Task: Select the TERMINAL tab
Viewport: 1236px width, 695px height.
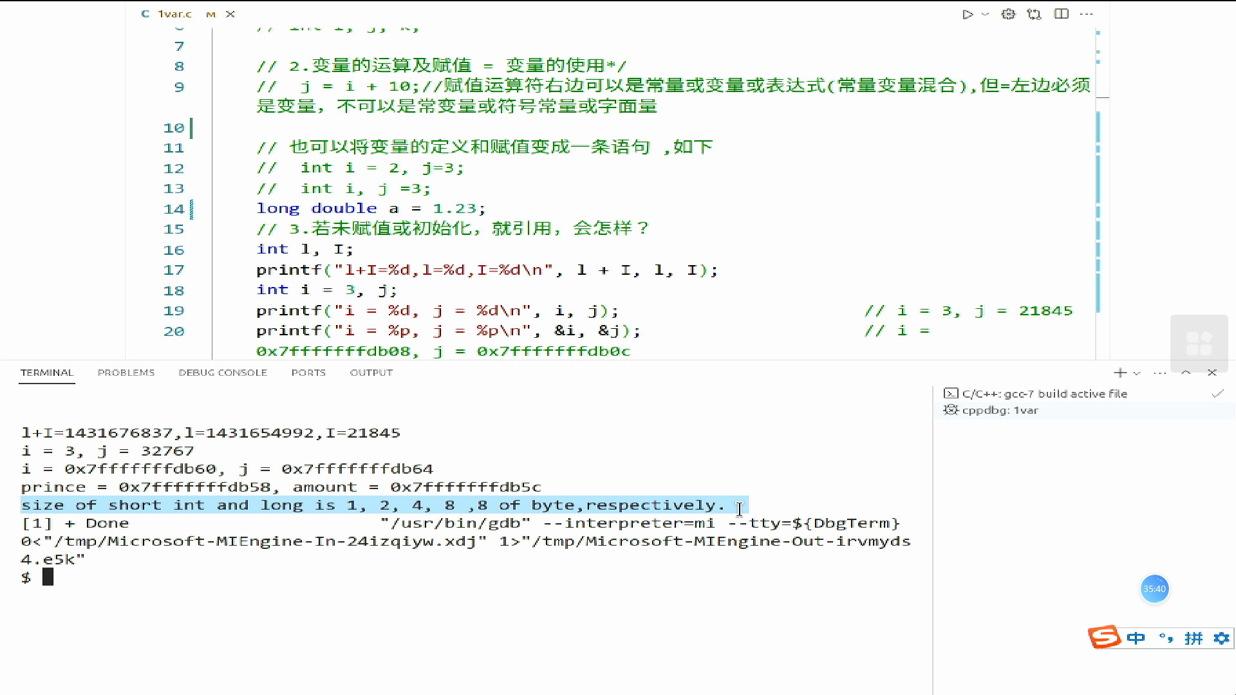Action: (x=46, y=373)
